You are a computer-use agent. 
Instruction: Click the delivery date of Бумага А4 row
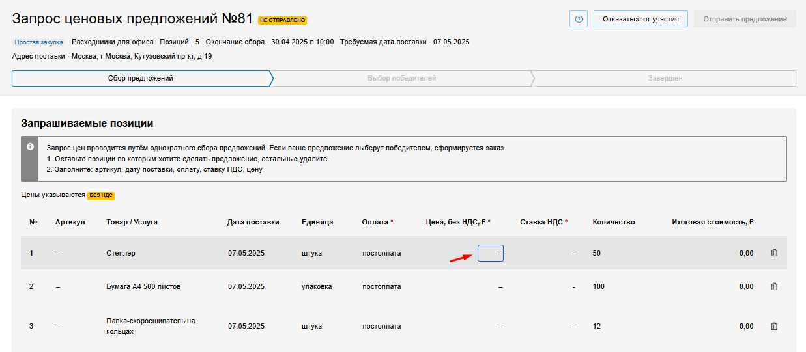246,286
